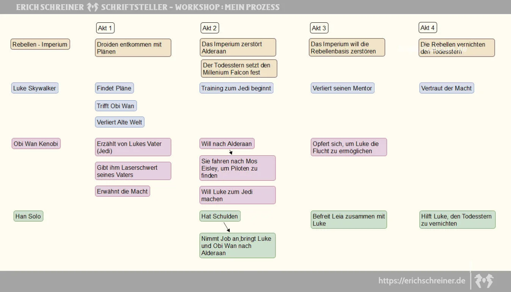The width and height of the screenshot is (511, 292).
Task: Click the footer logo beside the website URL
Action: click(484, 281)
